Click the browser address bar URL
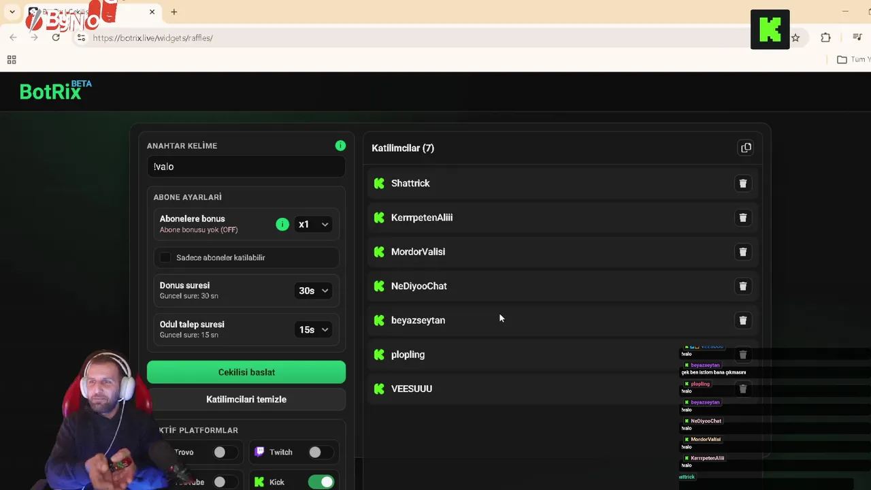Image resolution: width=871 pixels, height=490 pixels. tap(153, 38)
